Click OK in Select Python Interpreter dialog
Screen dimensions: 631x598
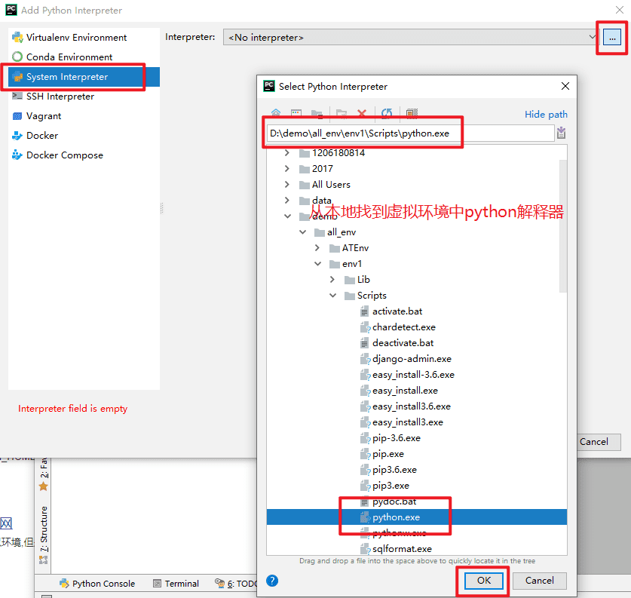484,581
